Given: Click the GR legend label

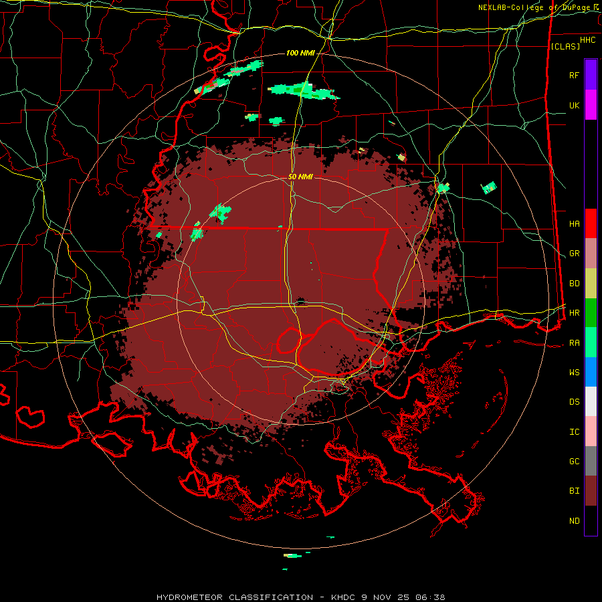Looking at the screenshot, I should pos(574,254).
